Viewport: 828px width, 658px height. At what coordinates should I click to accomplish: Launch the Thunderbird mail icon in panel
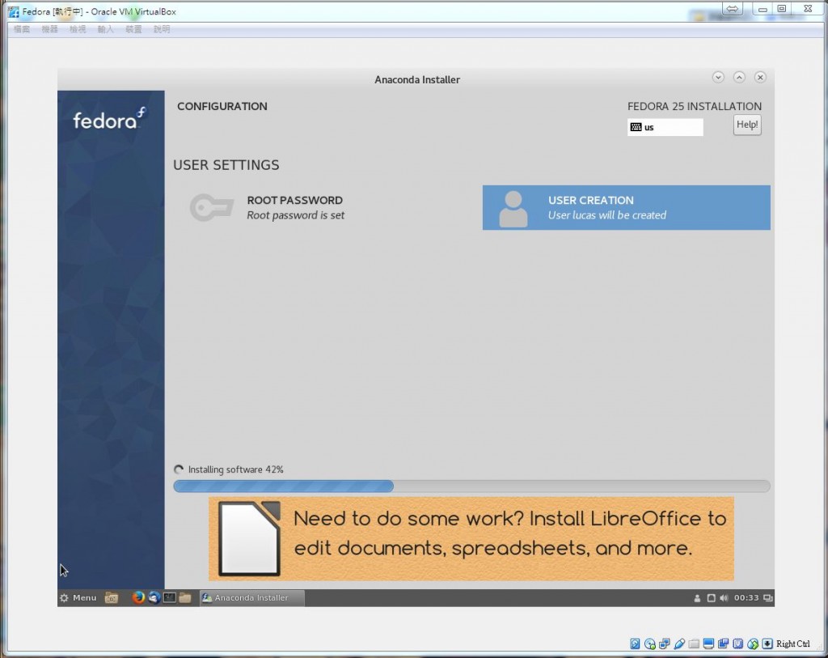pyautogui.click(x=154, y=597)
